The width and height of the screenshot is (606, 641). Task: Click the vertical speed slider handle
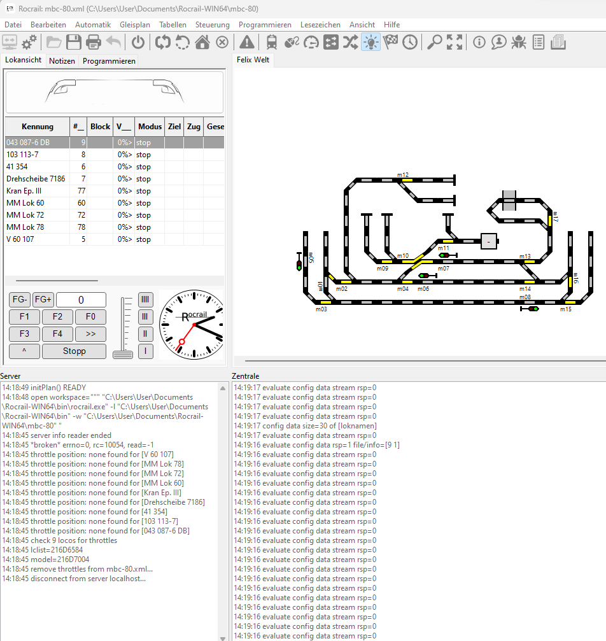pyautogui.click(x=123, y=355)
